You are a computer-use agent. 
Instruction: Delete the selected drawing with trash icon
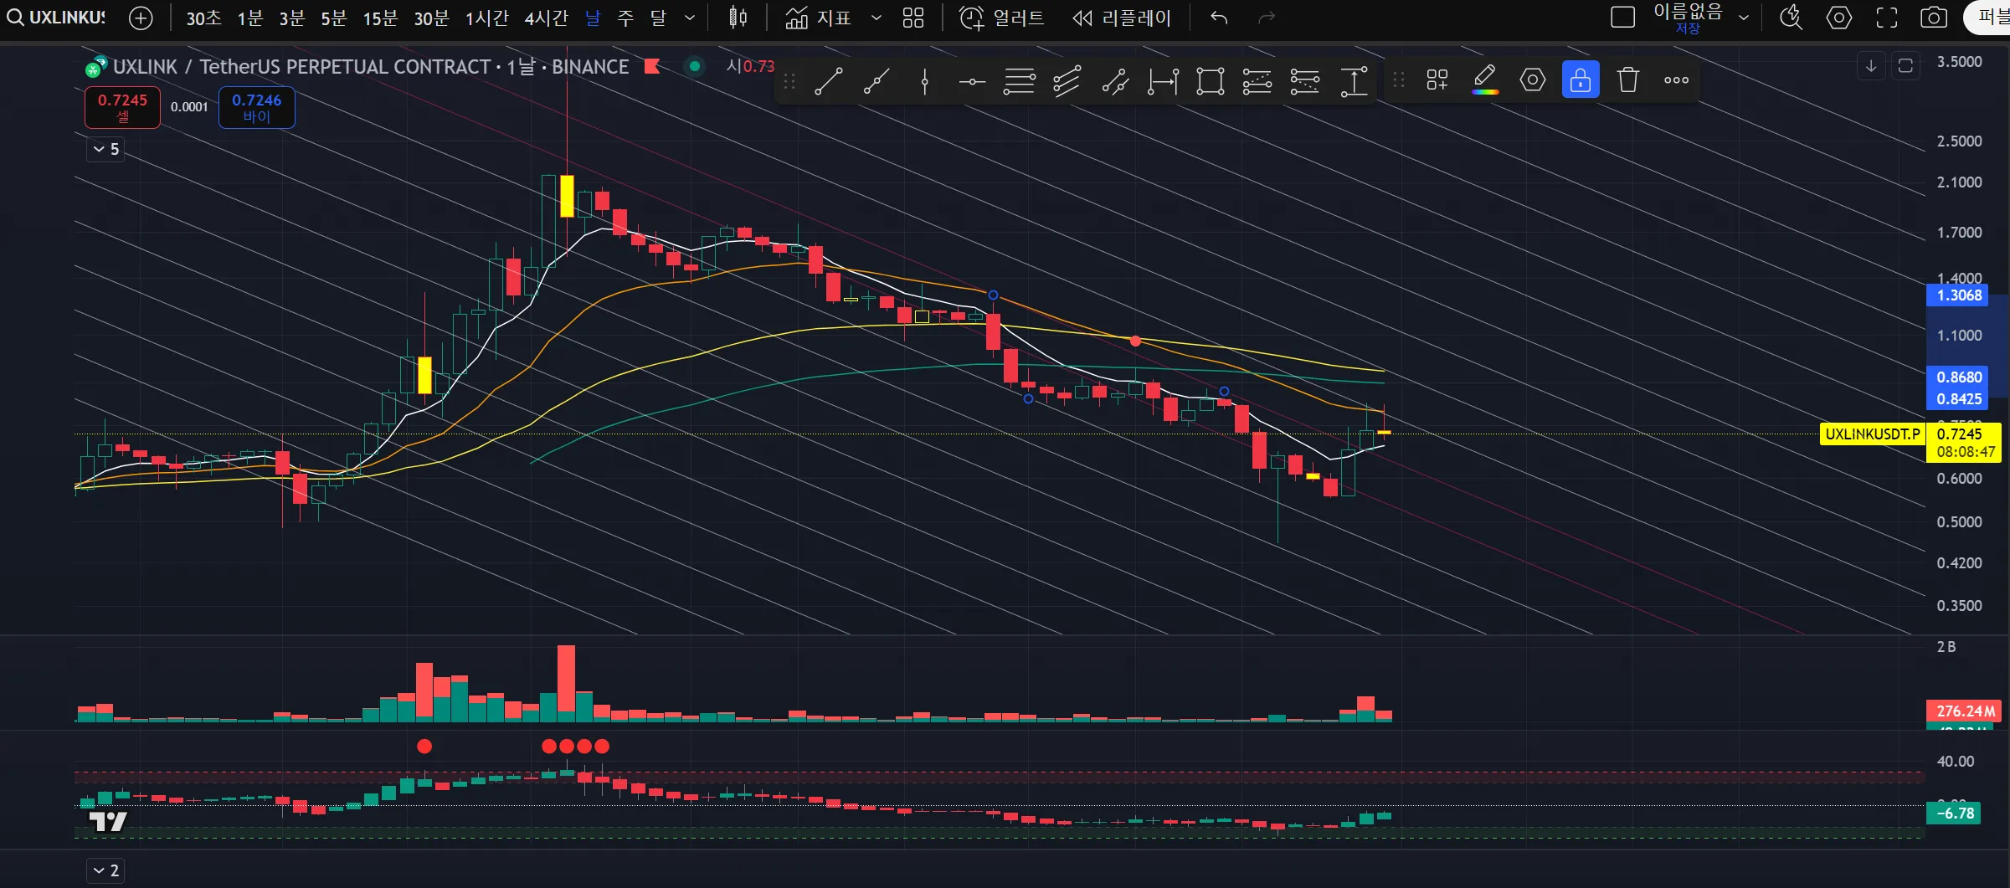point(1628,80)
